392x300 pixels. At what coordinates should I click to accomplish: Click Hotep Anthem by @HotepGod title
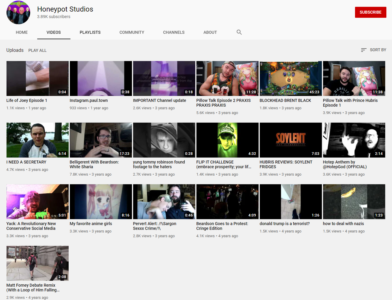345,164
